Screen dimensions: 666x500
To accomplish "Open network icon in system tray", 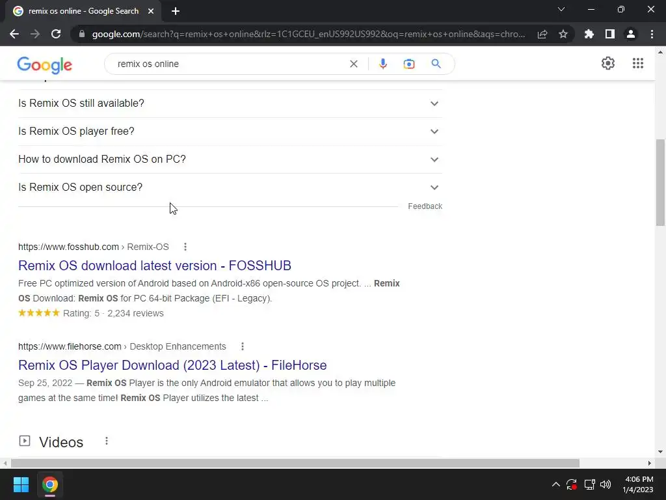I will click(589, 484).
